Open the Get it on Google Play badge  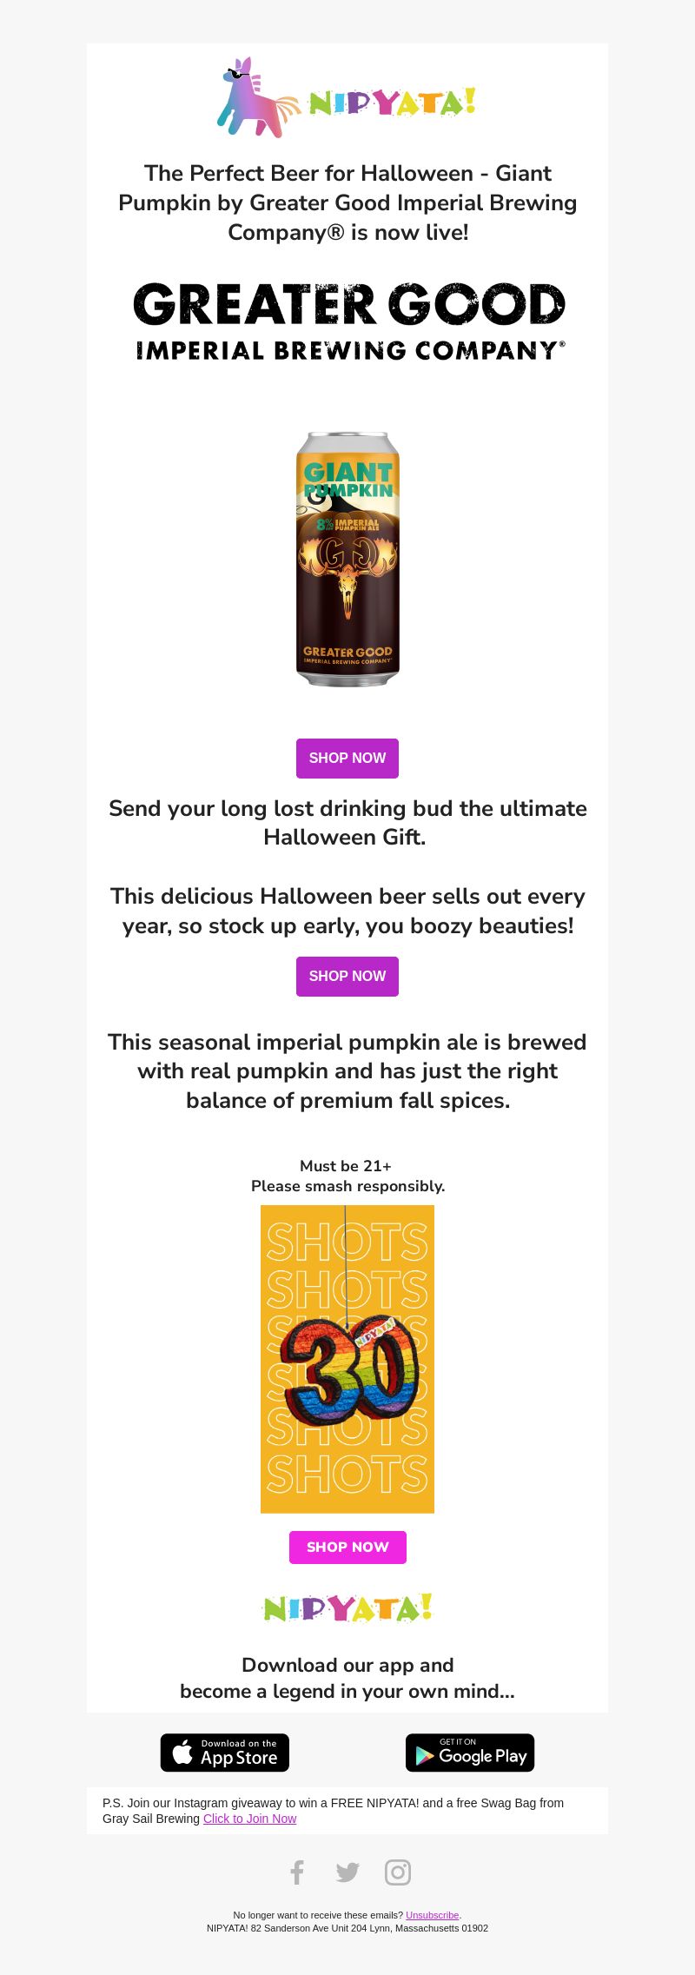tap(470, 1753)
